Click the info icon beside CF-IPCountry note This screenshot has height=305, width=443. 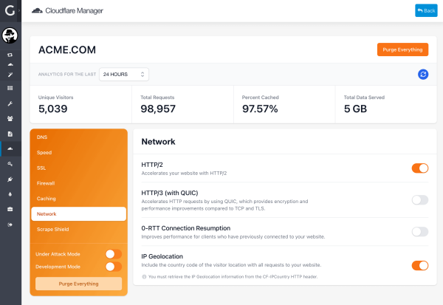coord(144,277)
